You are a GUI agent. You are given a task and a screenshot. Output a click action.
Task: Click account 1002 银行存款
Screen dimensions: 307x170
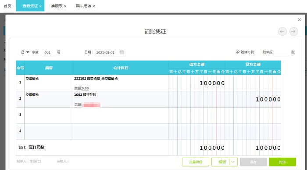pos(85,95)
